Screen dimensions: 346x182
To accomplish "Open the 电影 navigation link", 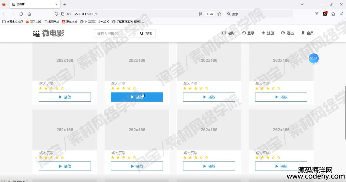I will (228, 33).
